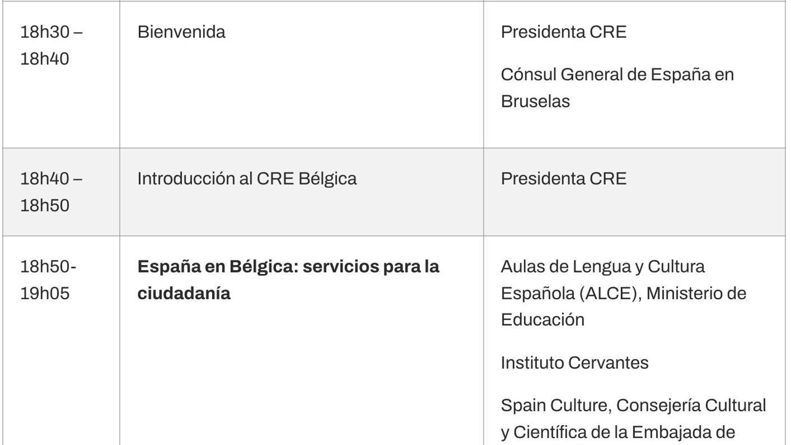The image size is (791, 445).
Task: Click the "18h50-" time in the third row
Action: pos(48,267)
